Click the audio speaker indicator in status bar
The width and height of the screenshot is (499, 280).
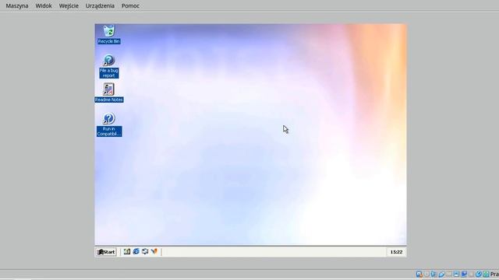click(434, 274)
